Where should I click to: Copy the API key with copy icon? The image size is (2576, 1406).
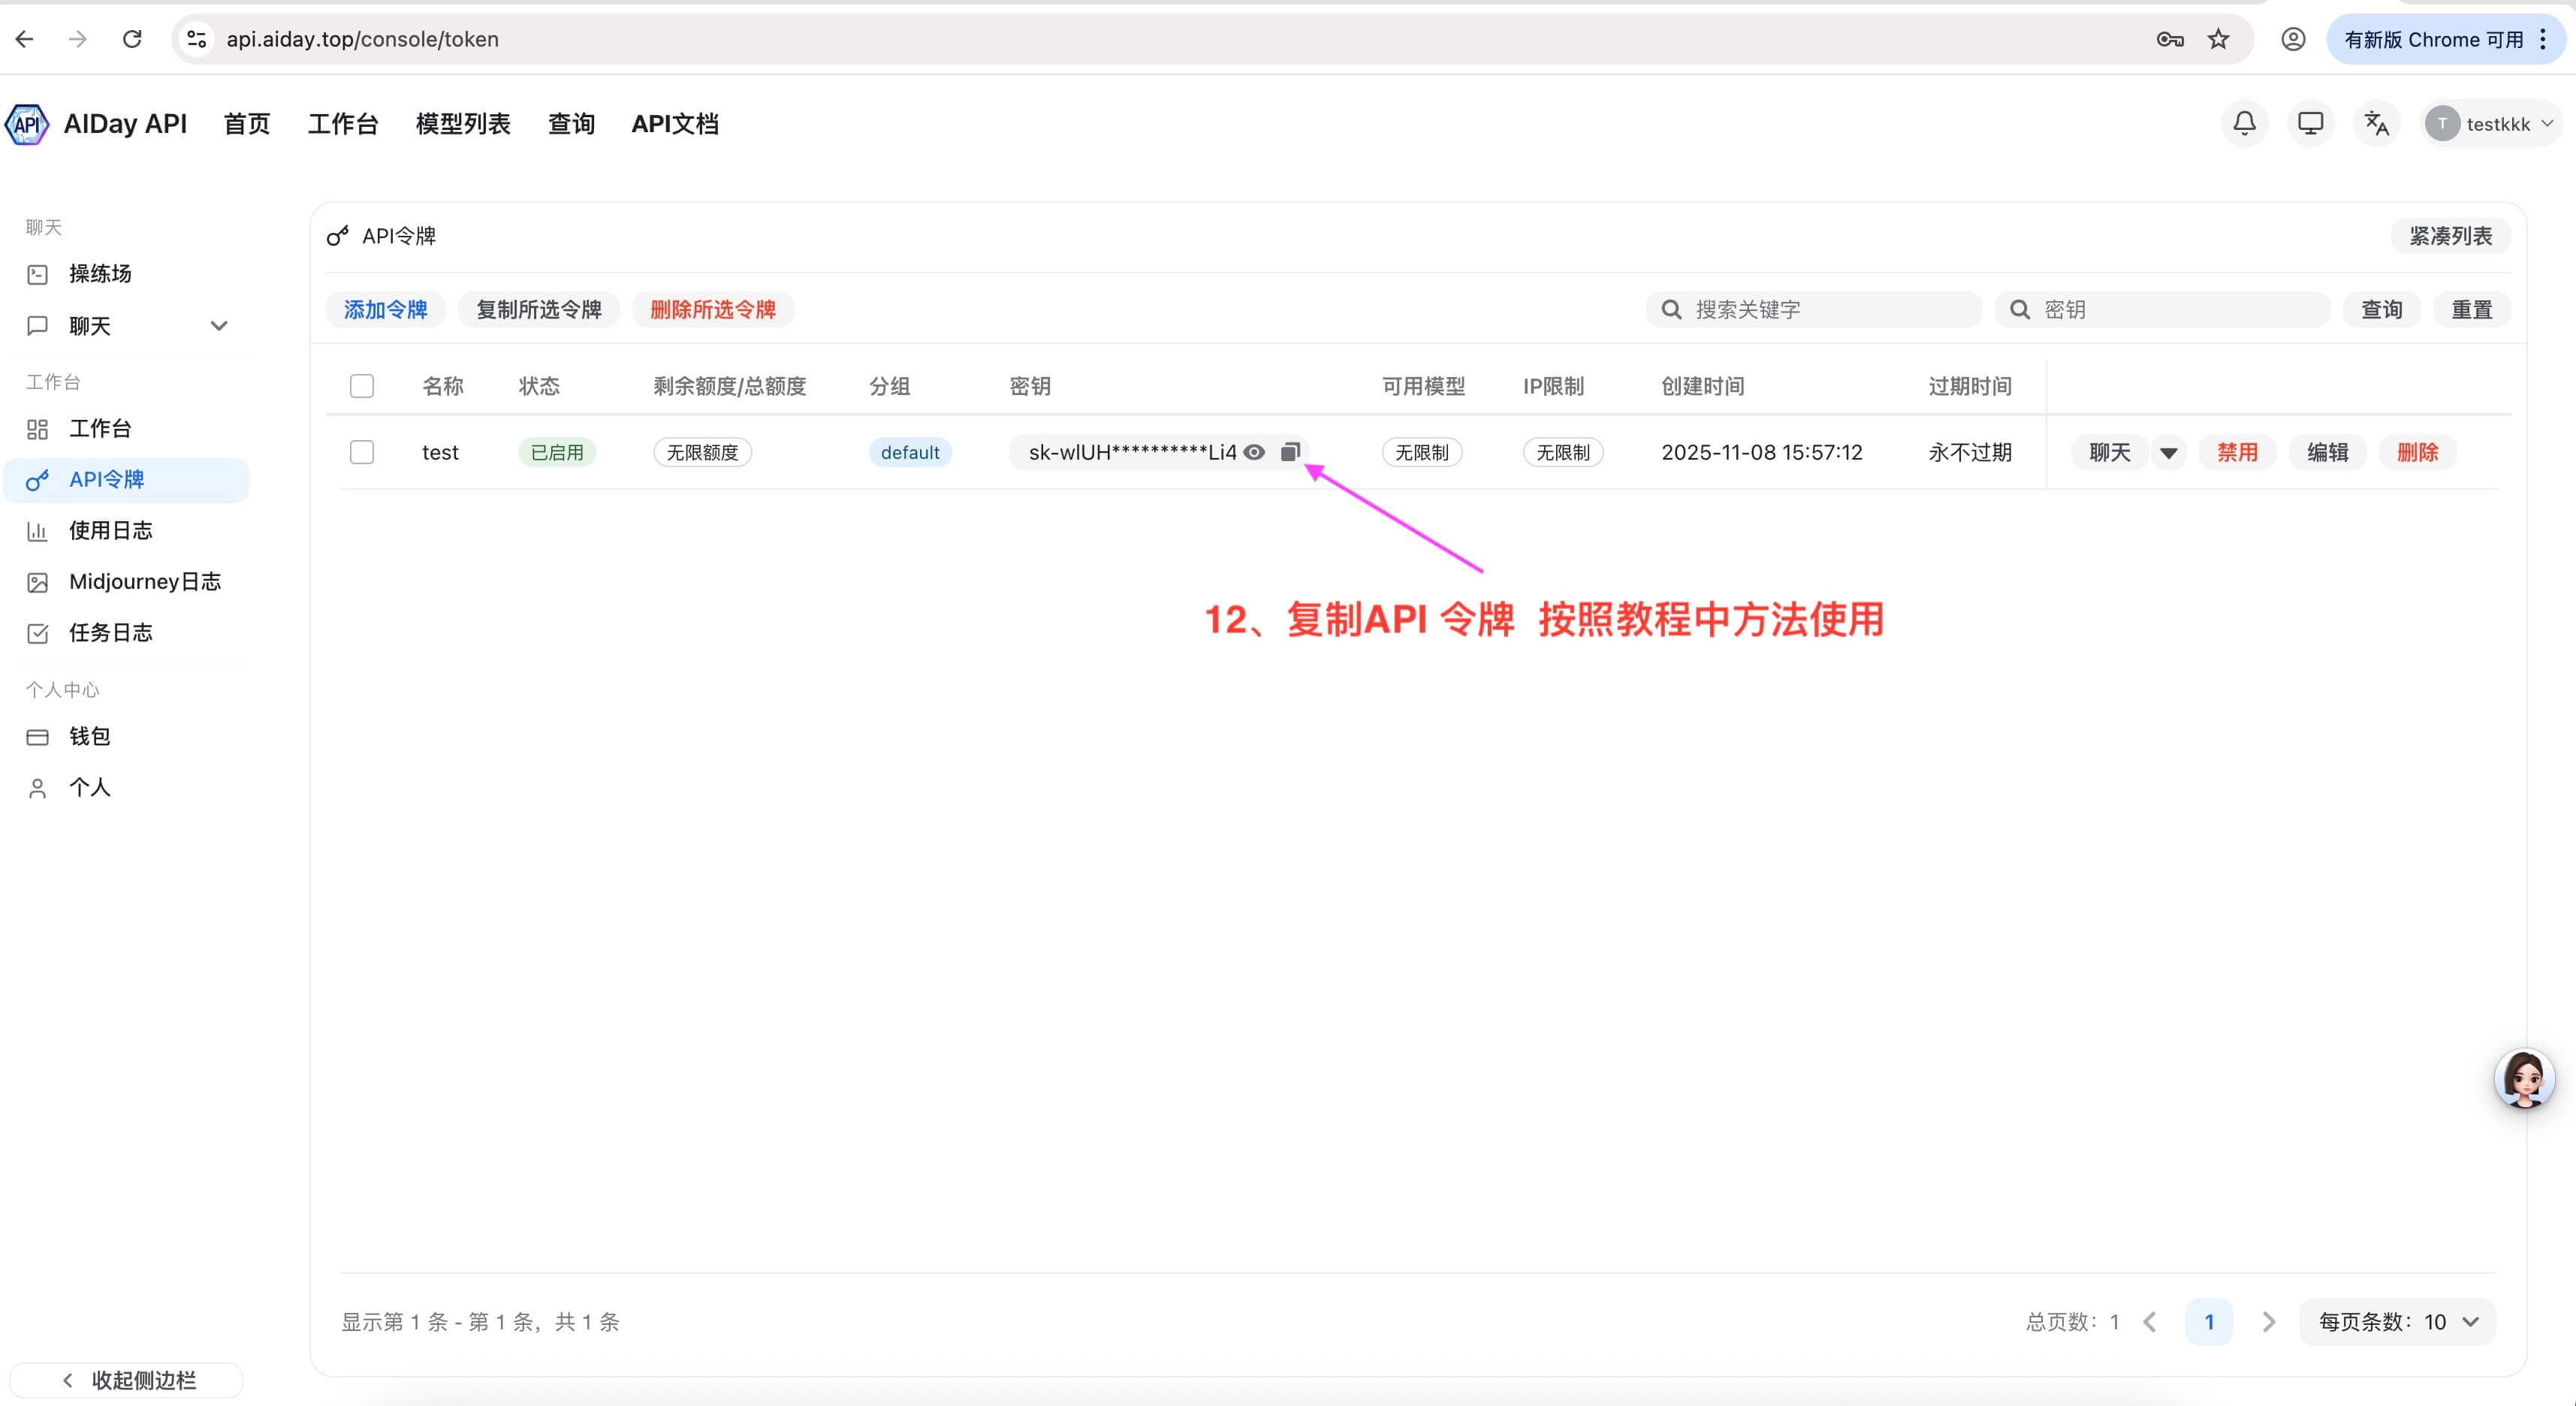(1290, 452)
